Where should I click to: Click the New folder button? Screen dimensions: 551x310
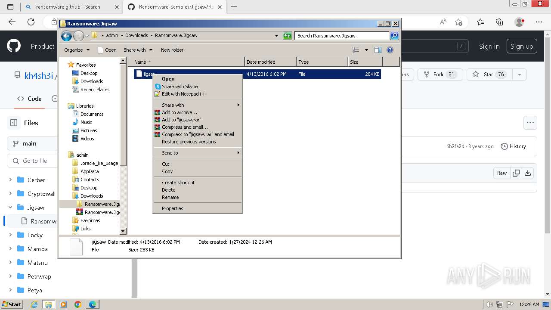[172, 50]
